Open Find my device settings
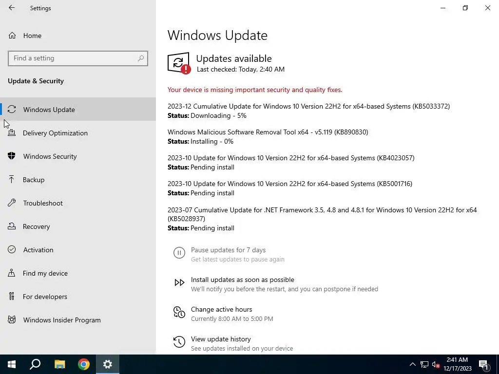The image size is (499, 374). [78, 273]
